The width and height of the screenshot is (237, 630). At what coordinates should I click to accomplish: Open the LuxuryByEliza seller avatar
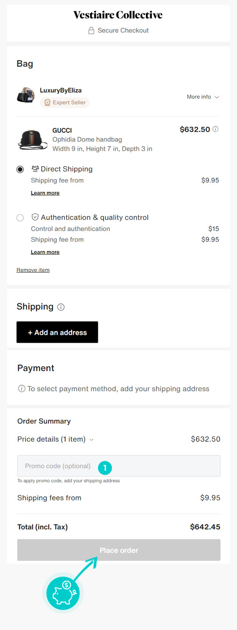tap(26, 95)
